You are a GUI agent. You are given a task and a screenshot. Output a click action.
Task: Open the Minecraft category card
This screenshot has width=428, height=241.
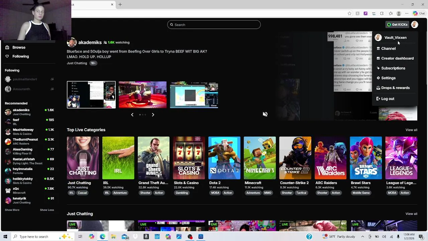(259, 158)
